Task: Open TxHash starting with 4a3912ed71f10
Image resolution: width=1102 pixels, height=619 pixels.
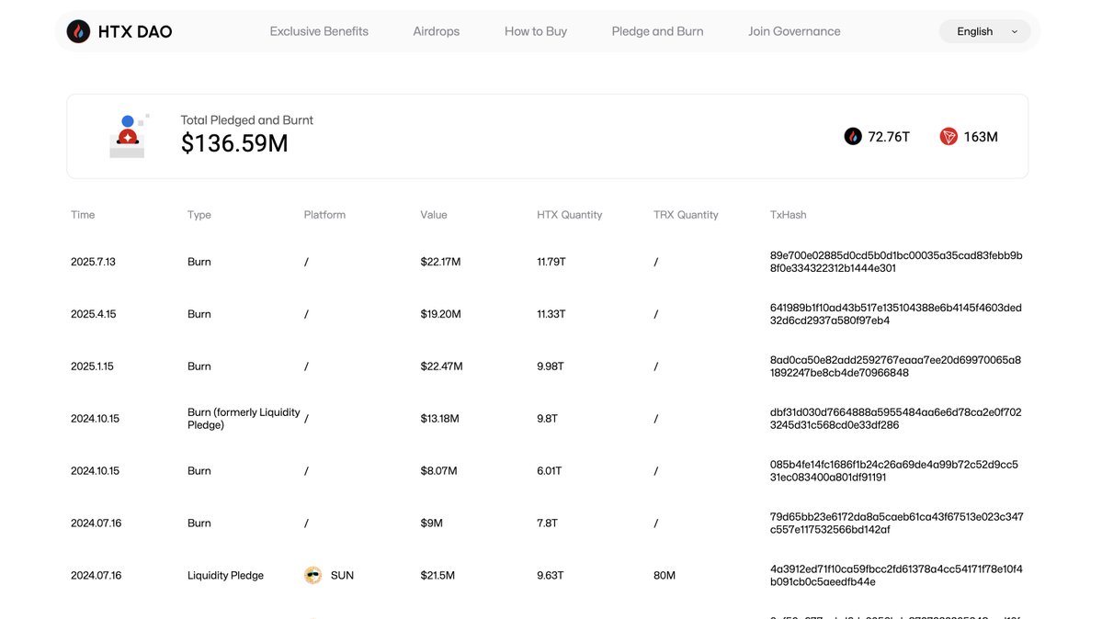Action: [x=896, y=575]
